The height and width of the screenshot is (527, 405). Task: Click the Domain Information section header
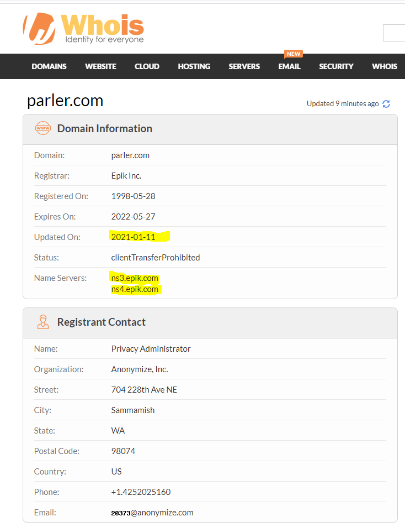210,130
